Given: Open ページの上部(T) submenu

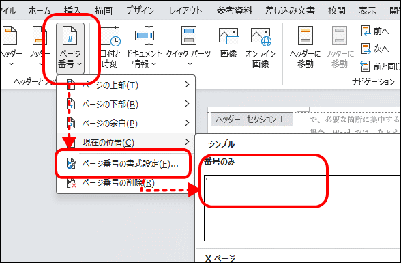Looking at the screenshot, I should [x=125, y=85].
